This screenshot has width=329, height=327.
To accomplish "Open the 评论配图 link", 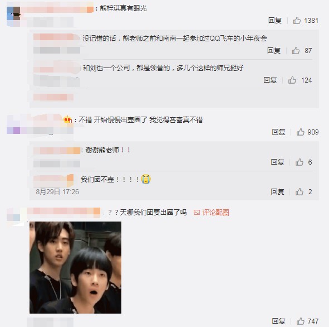I will pyautogui.click(x=215, y=213).
